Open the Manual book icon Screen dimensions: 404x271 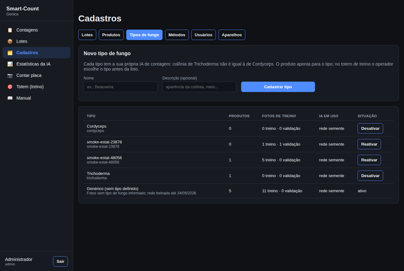pos(10,98)
